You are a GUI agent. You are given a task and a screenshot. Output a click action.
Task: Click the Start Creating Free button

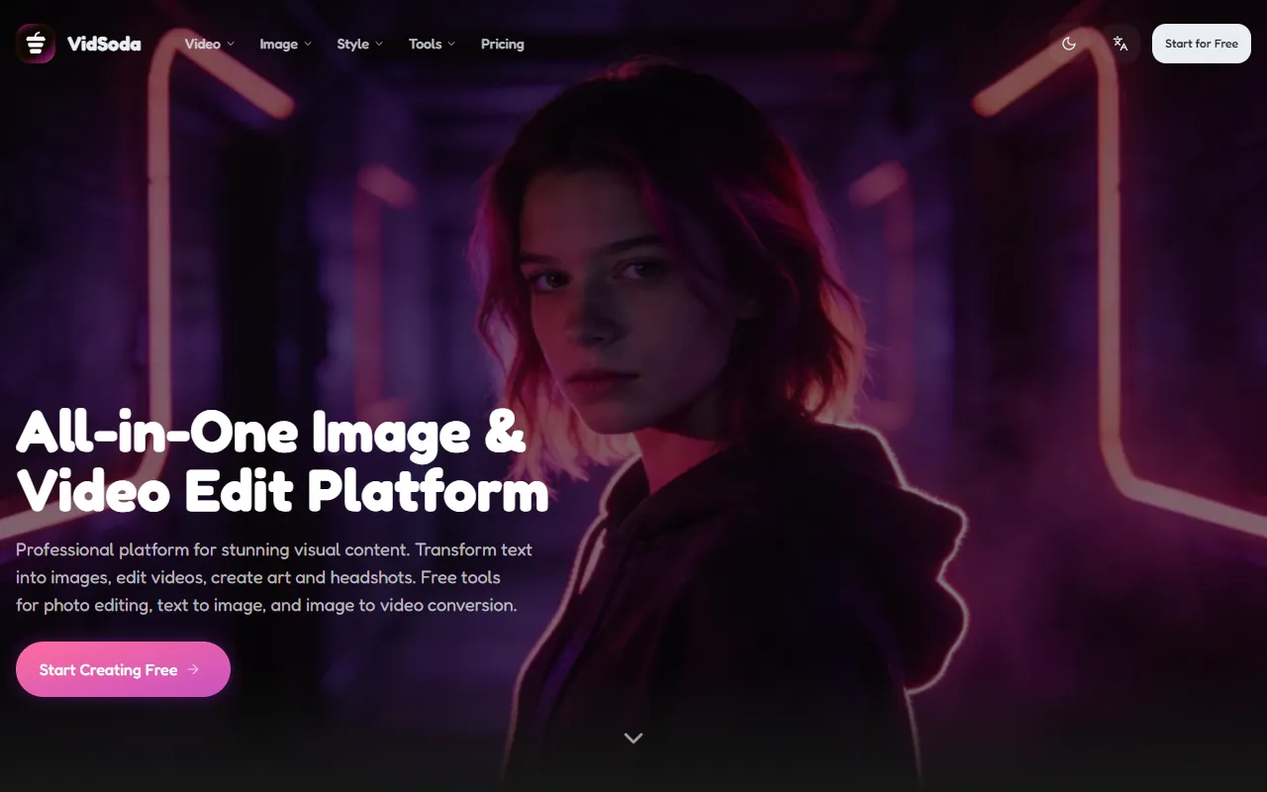pos(109,669)
